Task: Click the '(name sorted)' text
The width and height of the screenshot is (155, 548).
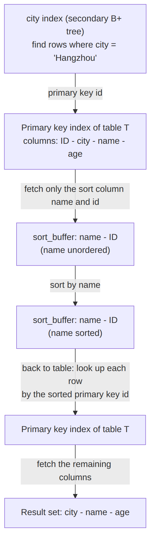Action: [75, 333]
